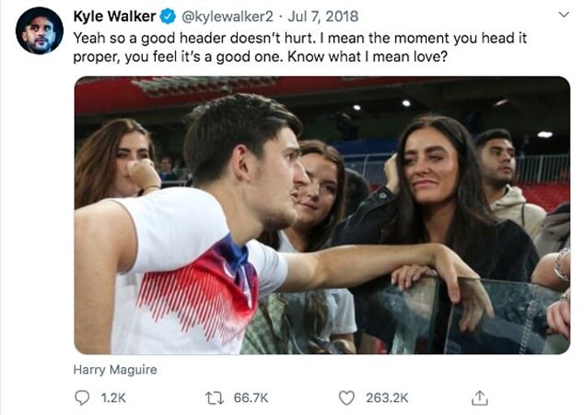Screen dimensions: 584x415
Task: Click the reply speech bubble icon
Action: point(82,397)
